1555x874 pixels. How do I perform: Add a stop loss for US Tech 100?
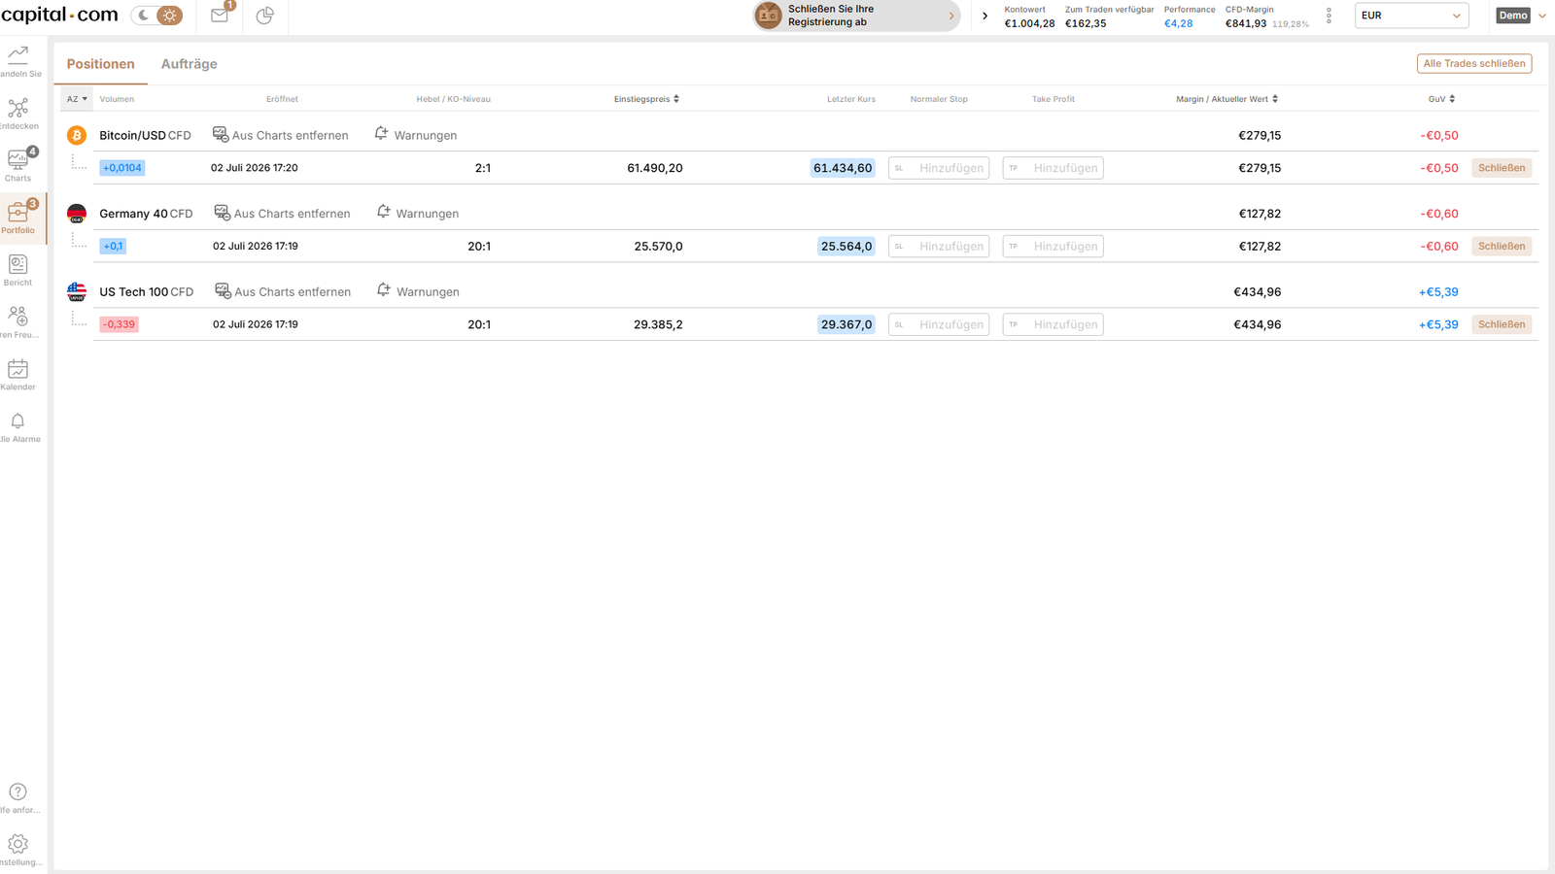click(x=939, y=324)
